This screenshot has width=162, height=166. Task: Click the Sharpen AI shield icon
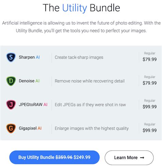(11, 57)
